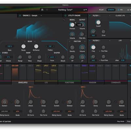Select LFO 2 modulation slot
Image resolution: width=131 pixels, height=131 pixels.
[x=46, y=72]
